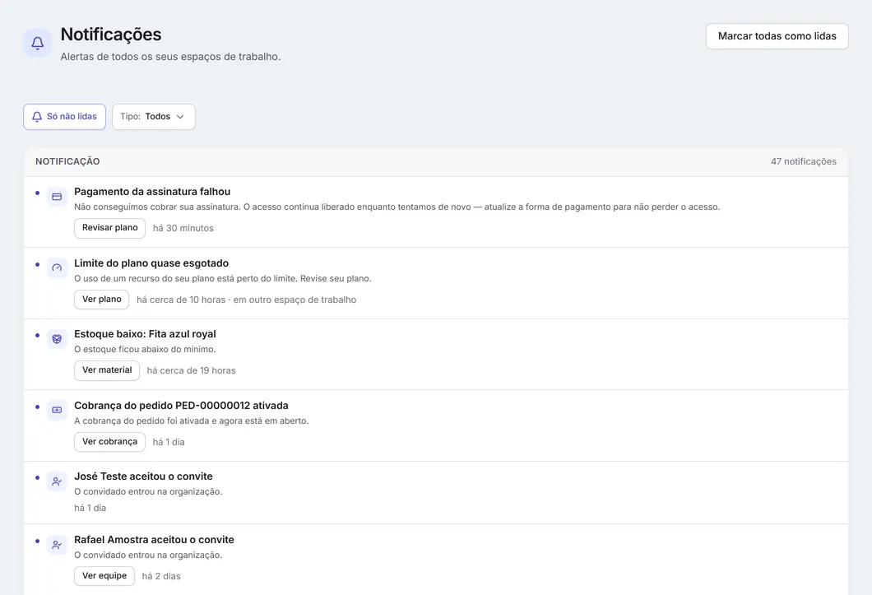Click the Revisar plano button
The height and width of the screenshot is (595, 872).
pos(109,228)
